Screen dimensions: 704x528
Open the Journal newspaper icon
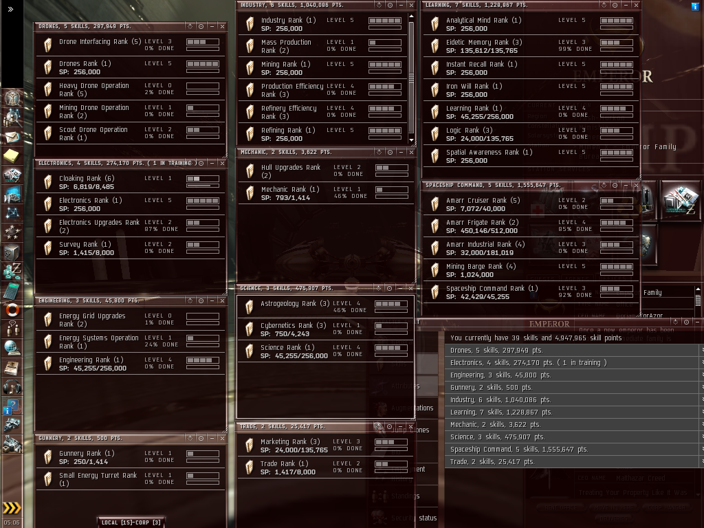(12, 368)
